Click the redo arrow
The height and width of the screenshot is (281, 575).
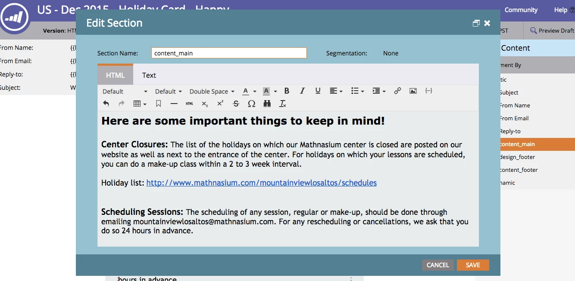coord(122,104)
